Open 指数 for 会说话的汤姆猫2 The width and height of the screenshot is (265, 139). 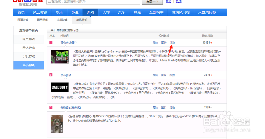(x=172, y=108)
